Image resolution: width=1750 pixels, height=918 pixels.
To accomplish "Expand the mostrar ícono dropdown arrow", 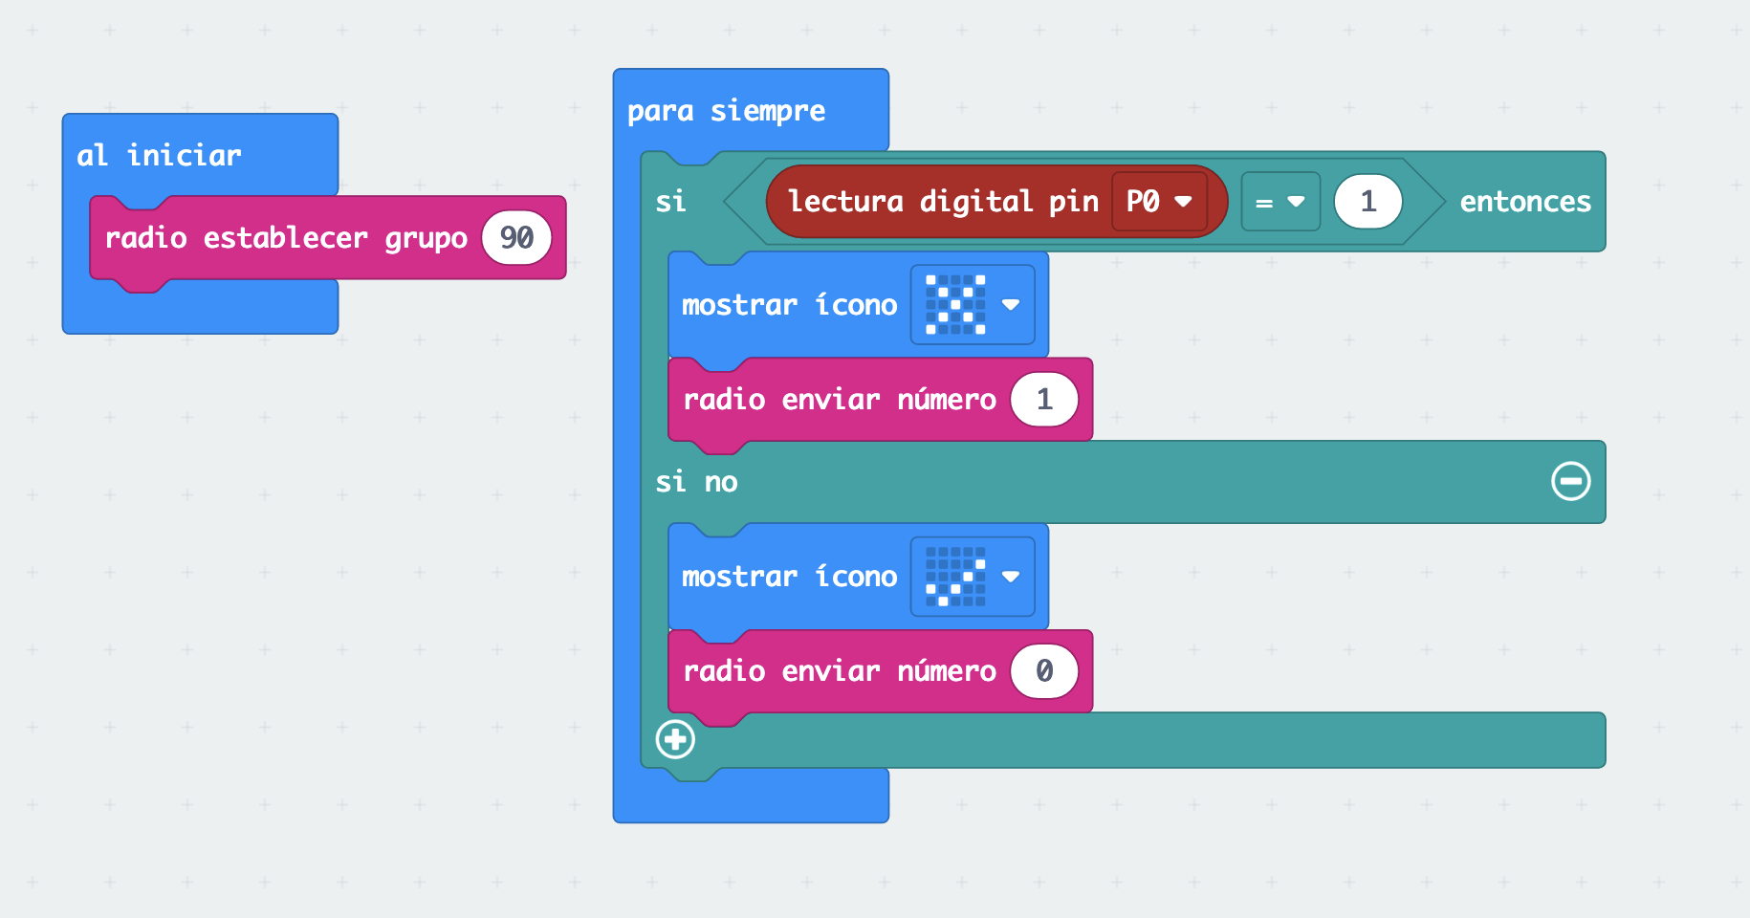I will (1012, 305).
